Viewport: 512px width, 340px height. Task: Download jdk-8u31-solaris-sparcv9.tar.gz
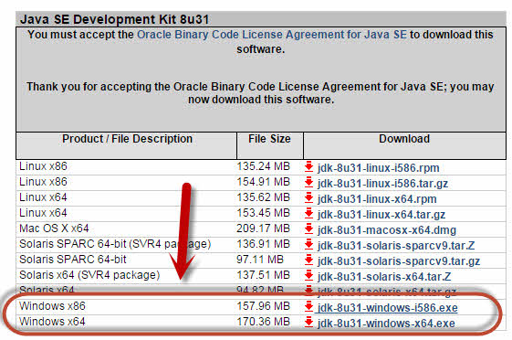click(399, 261)
